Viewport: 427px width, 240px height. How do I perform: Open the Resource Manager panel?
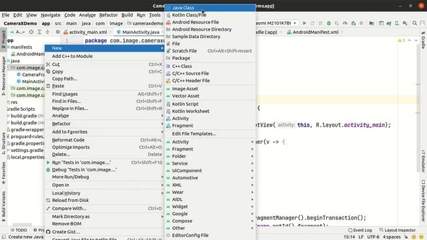tap(3, 75)
